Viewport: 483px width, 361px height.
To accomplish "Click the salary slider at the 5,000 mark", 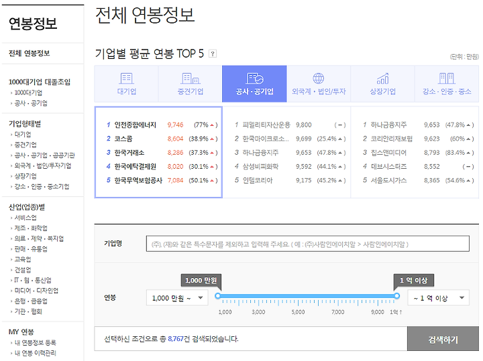I will (x=298, y=296).
